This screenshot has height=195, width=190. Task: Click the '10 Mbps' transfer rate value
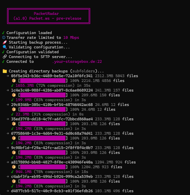click(71, 38)
